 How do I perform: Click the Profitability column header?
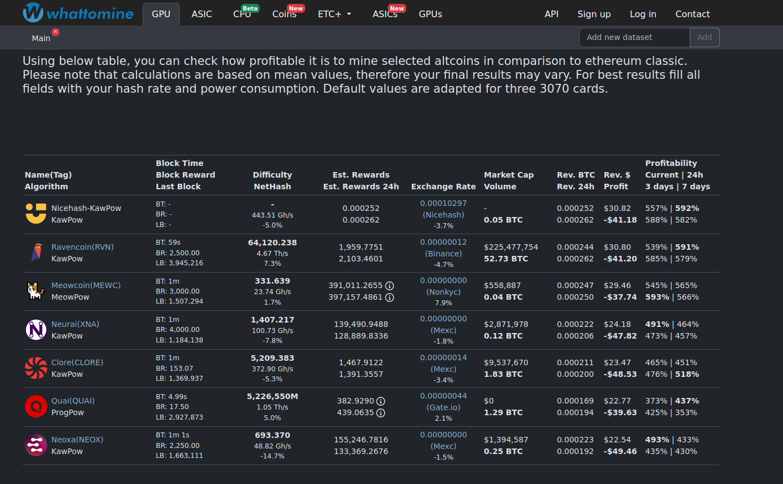pos(678,175)
